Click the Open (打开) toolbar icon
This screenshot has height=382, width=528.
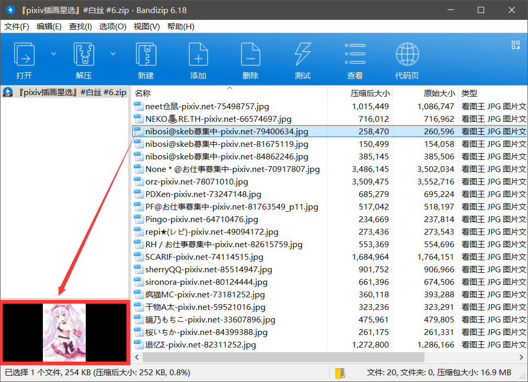[x=24, y=54]
